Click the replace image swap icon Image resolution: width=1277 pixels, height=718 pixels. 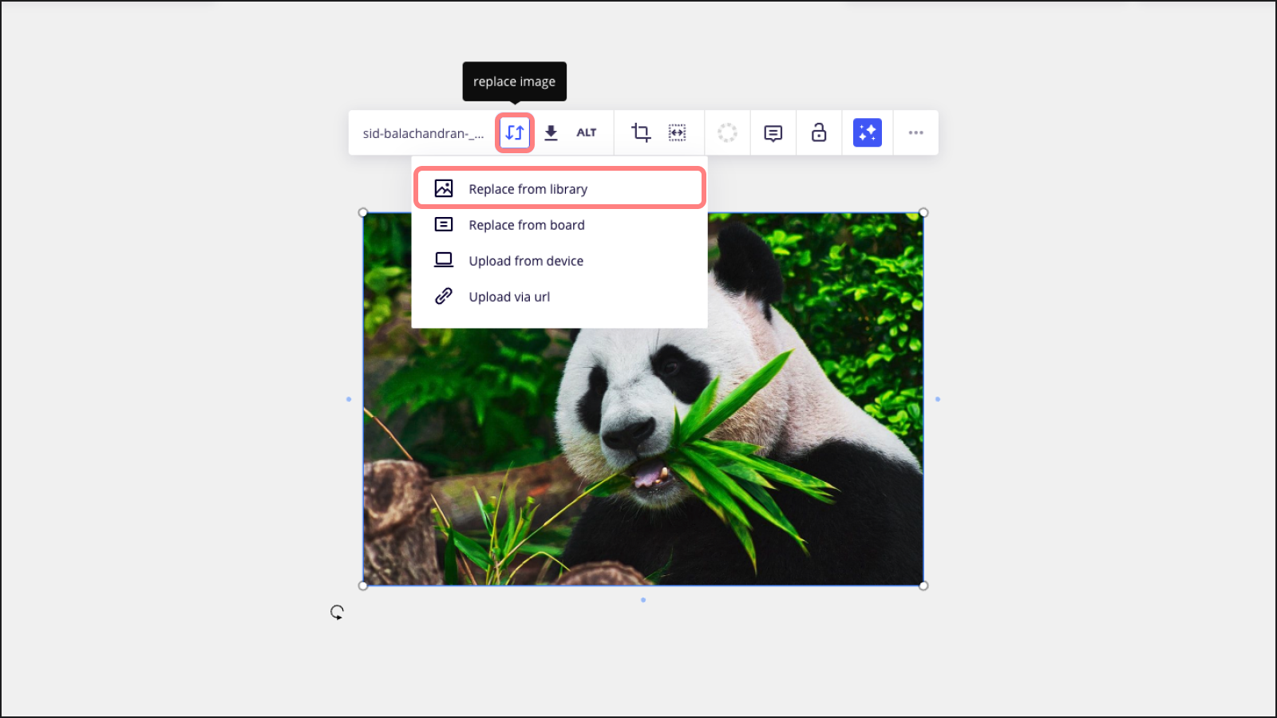click(x=515, y=132)
